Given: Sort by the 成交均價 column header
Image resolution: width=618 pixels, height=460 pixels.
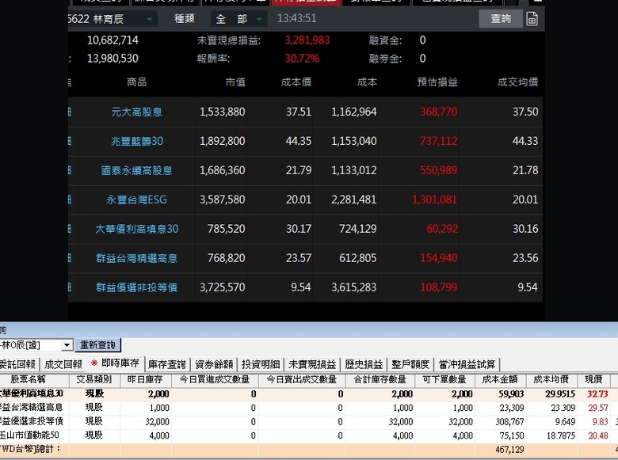Looking at the screenshot, I should tap(517, 82).
